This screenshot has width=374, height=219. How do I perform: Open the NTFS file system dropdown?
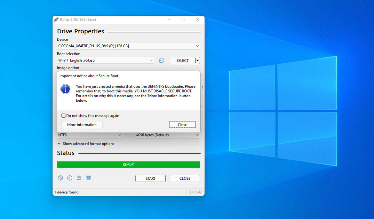click(89, 135)
